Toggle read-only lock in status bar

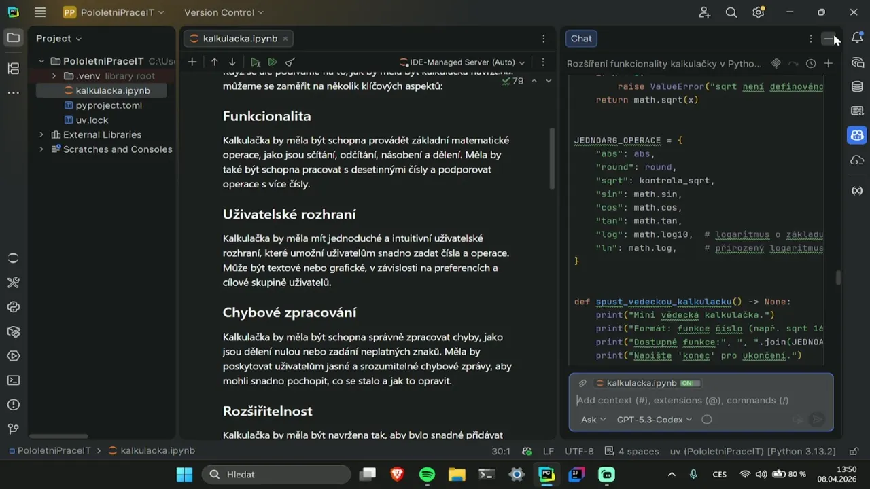point(854,451)
